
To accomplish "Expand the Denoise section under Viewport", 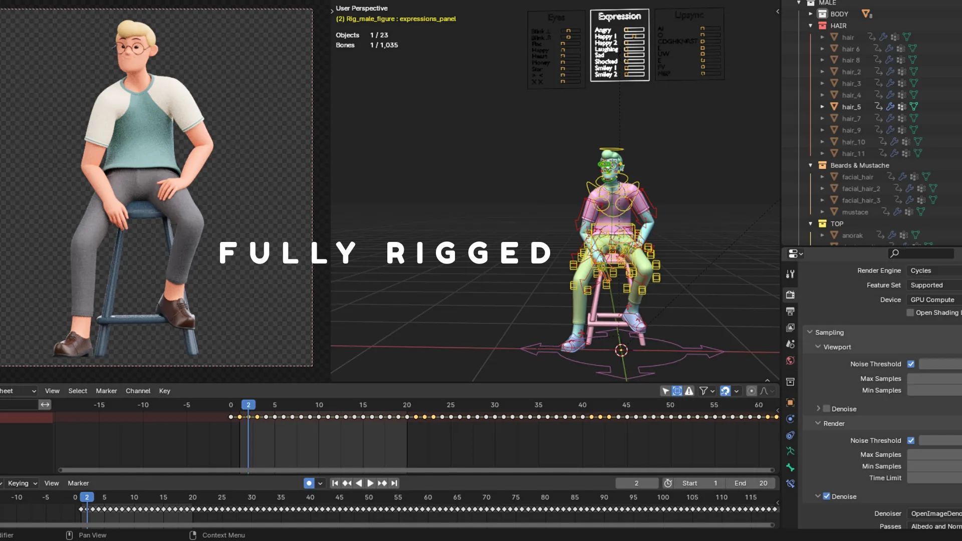I will [819, 409].
